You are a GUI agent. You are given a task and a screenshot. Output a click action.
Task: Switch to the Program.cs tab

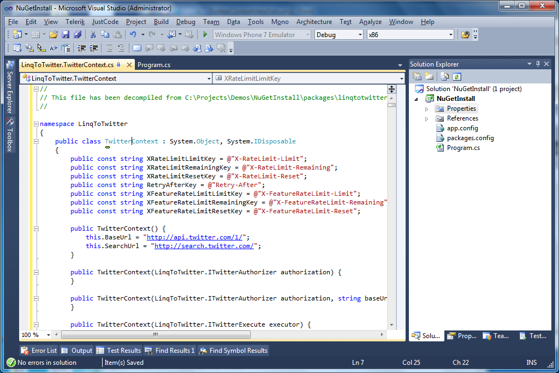154,65
